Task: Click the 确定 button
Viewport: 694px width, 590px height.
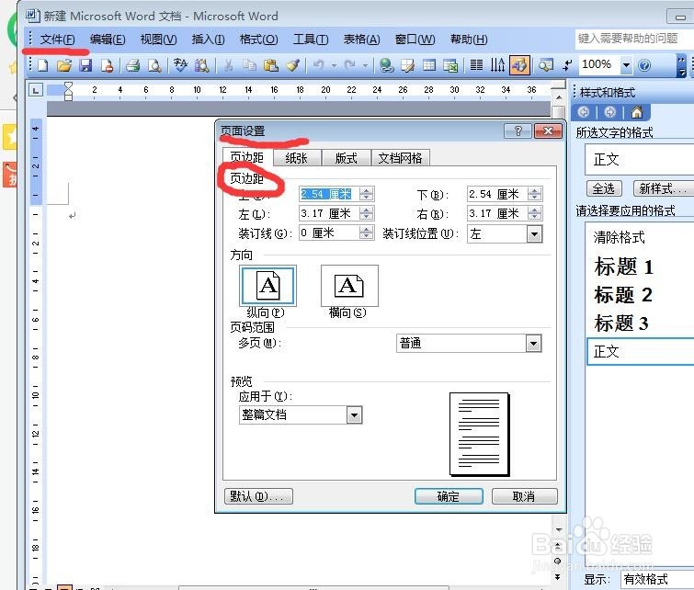Action: 449,496
